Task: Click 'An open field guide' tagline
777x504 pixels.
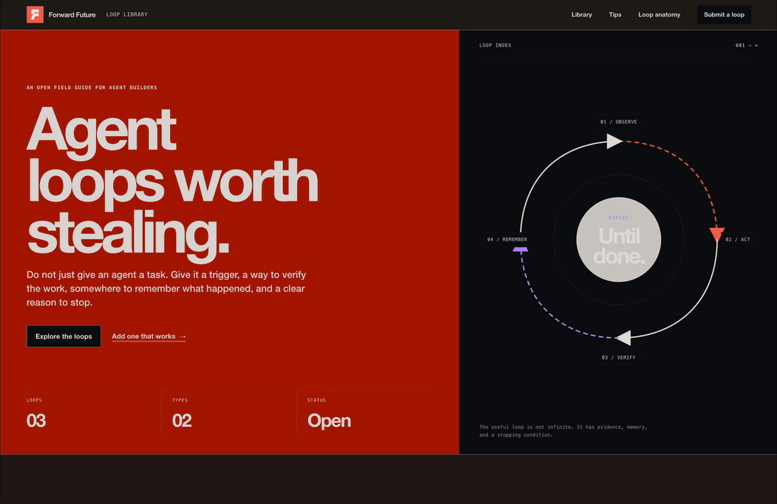Action: coord(92,87)
